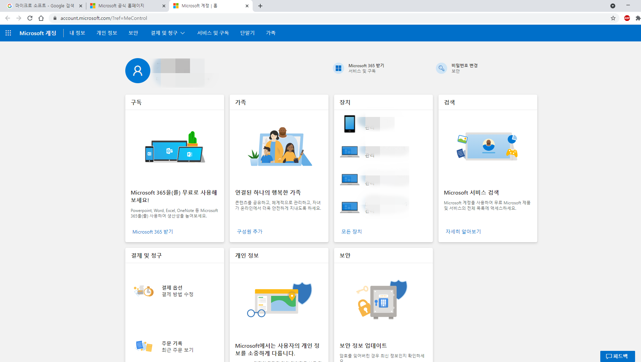Screen dimensions: 641x362
Task: Click the 구성원 추가 link
Action: (250, 231)
